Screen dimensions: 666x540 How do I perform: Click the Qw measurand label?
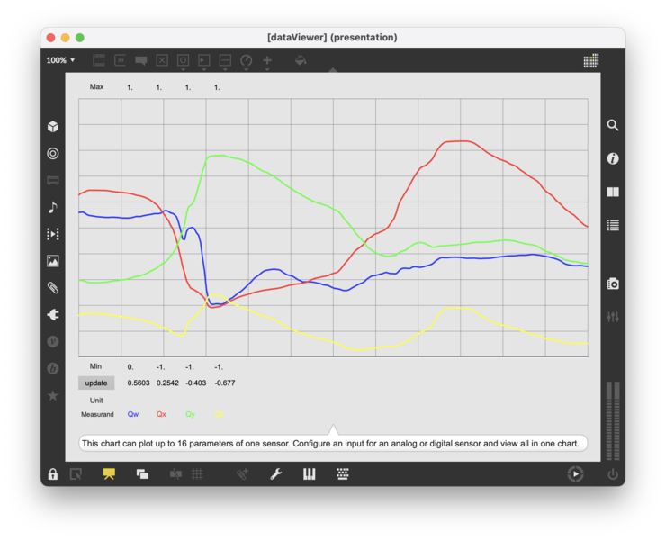(x=133, y=414)
